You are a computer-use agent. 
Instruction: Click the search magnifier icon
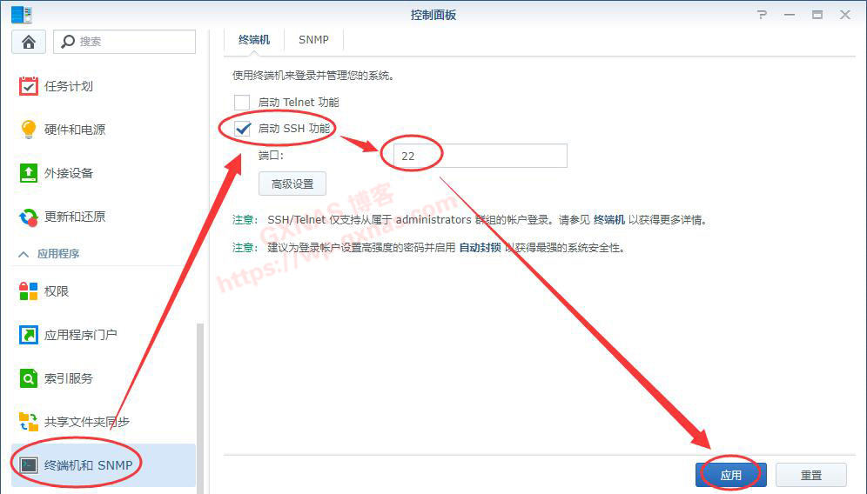[67, 42]
